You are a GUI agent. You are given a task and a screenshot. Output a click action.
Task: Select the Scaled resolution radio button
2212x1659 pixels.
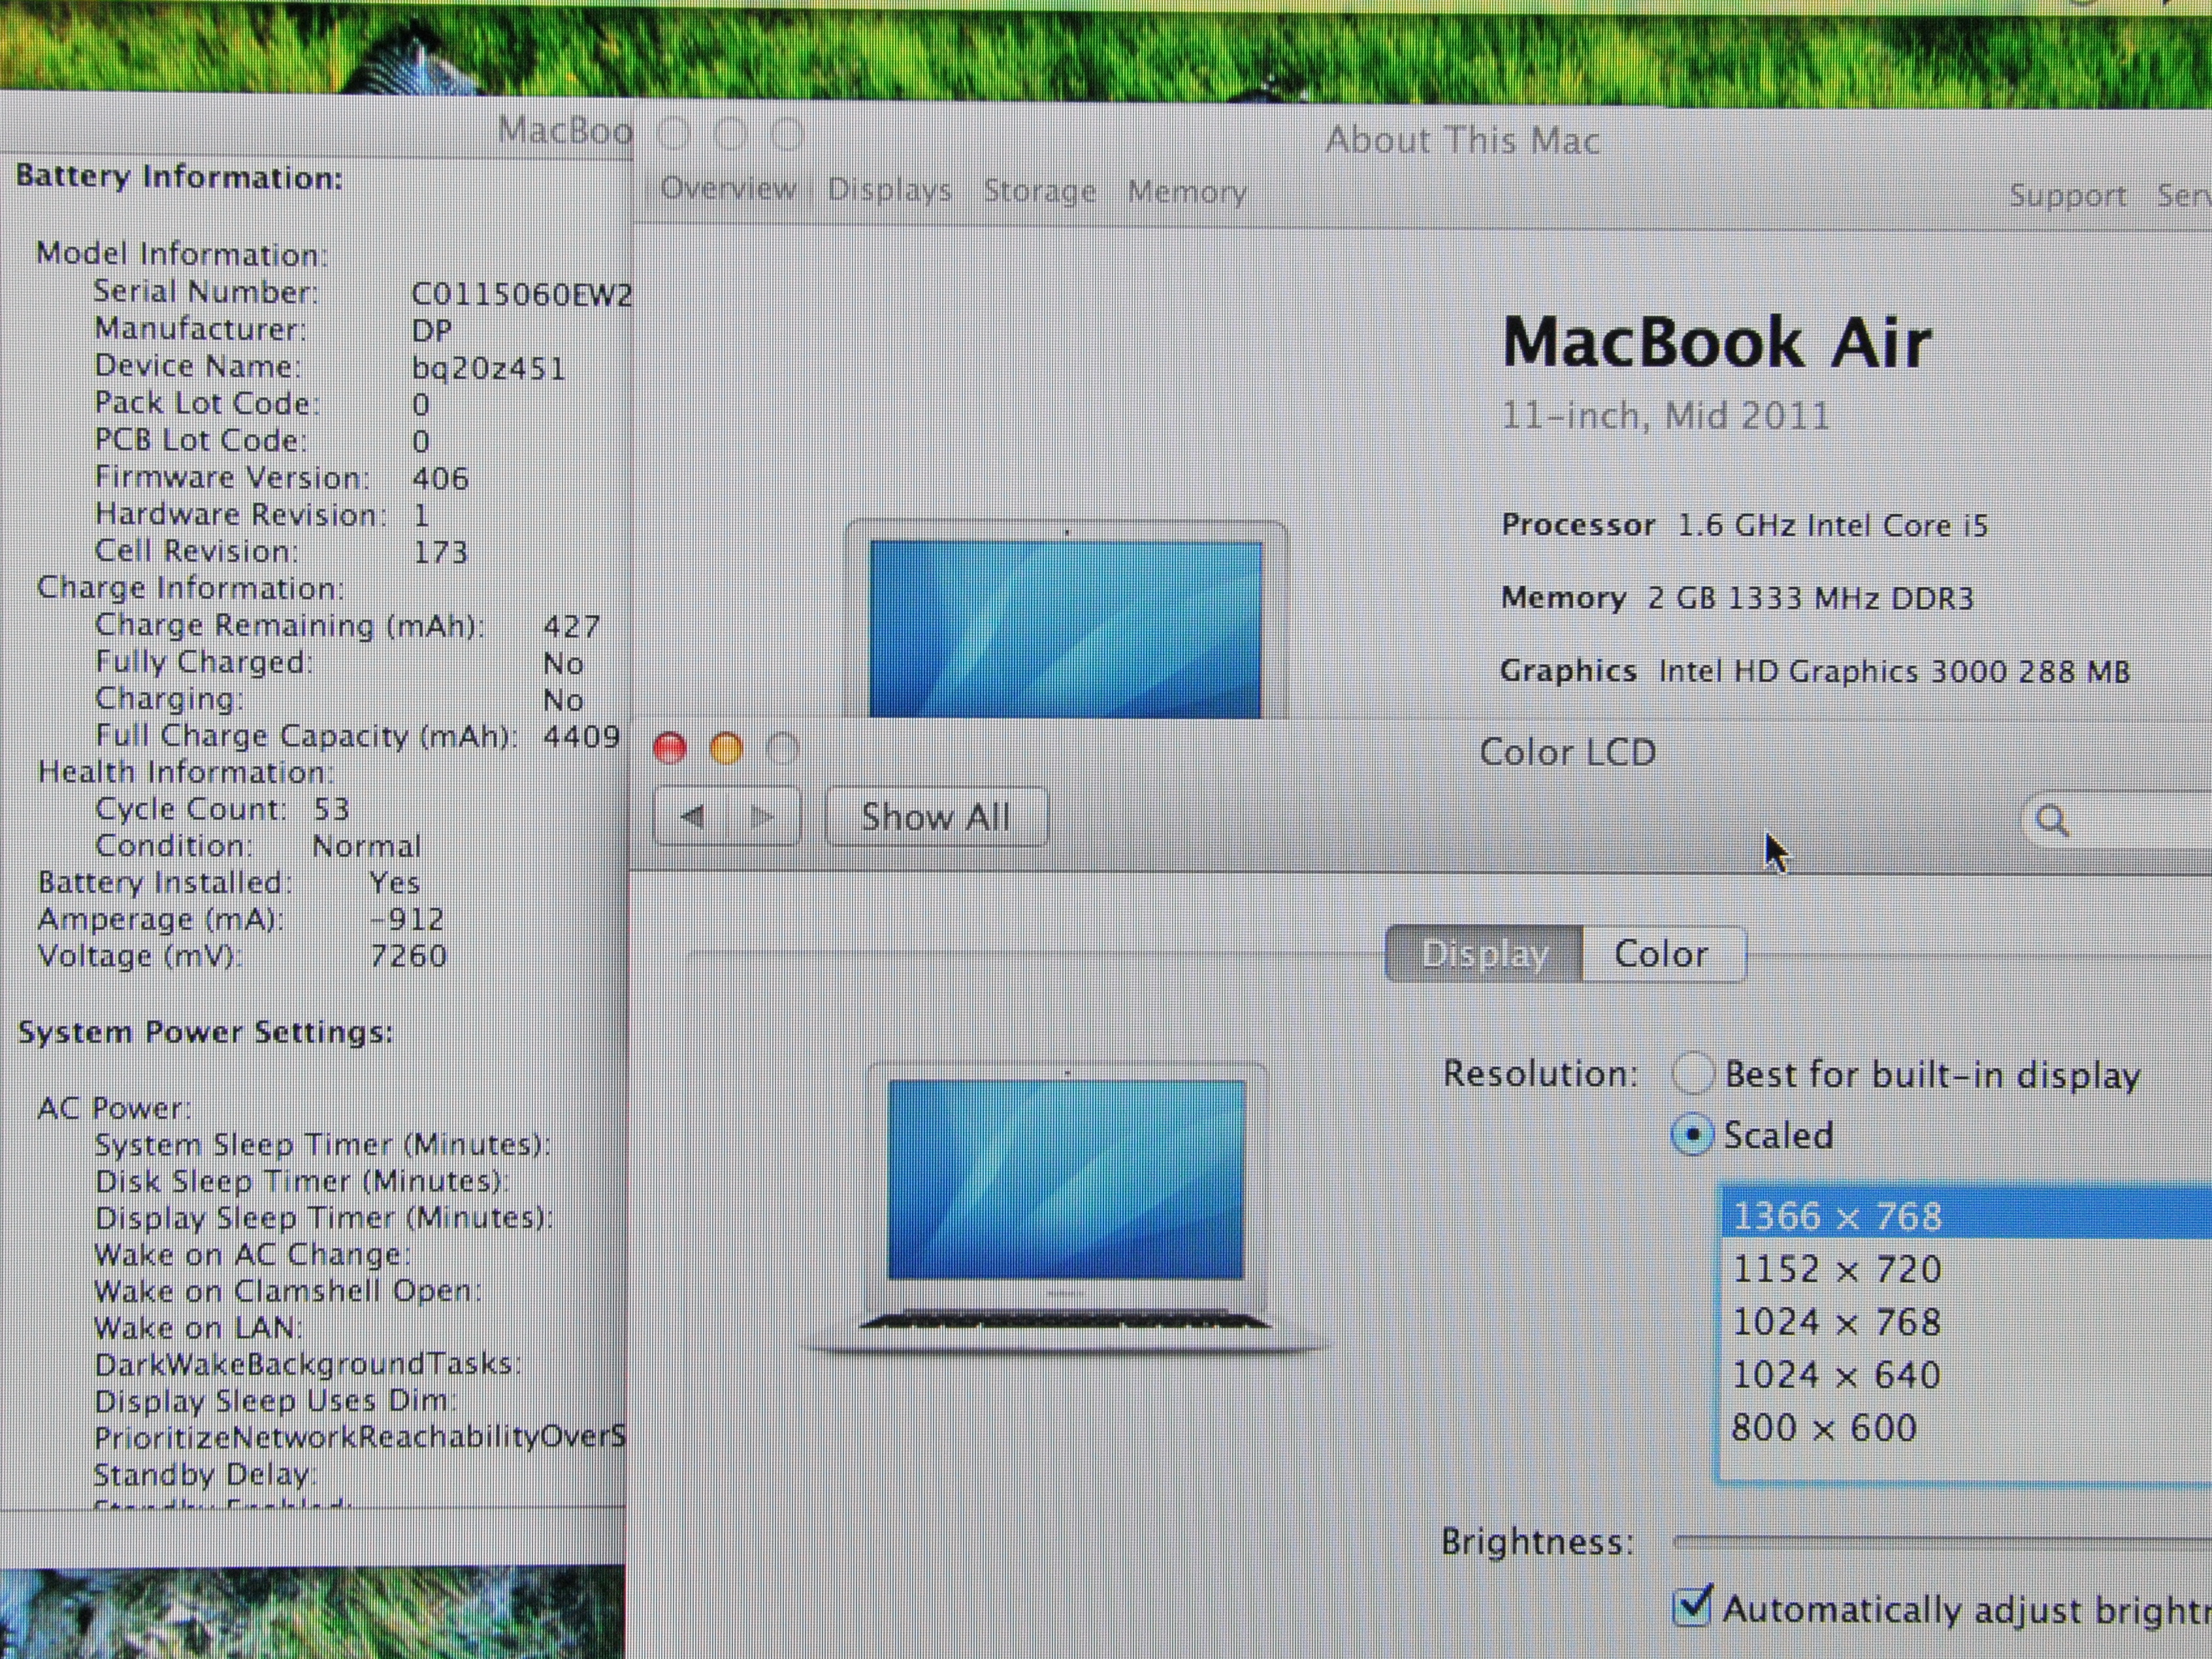point(1693,1135)
